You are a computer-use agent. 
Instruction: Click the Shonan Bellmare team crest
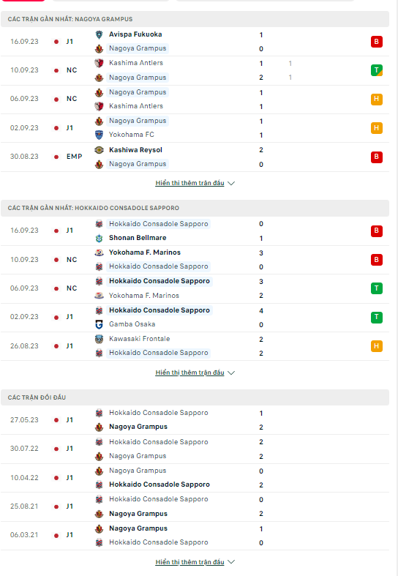[x=99, y=238]
